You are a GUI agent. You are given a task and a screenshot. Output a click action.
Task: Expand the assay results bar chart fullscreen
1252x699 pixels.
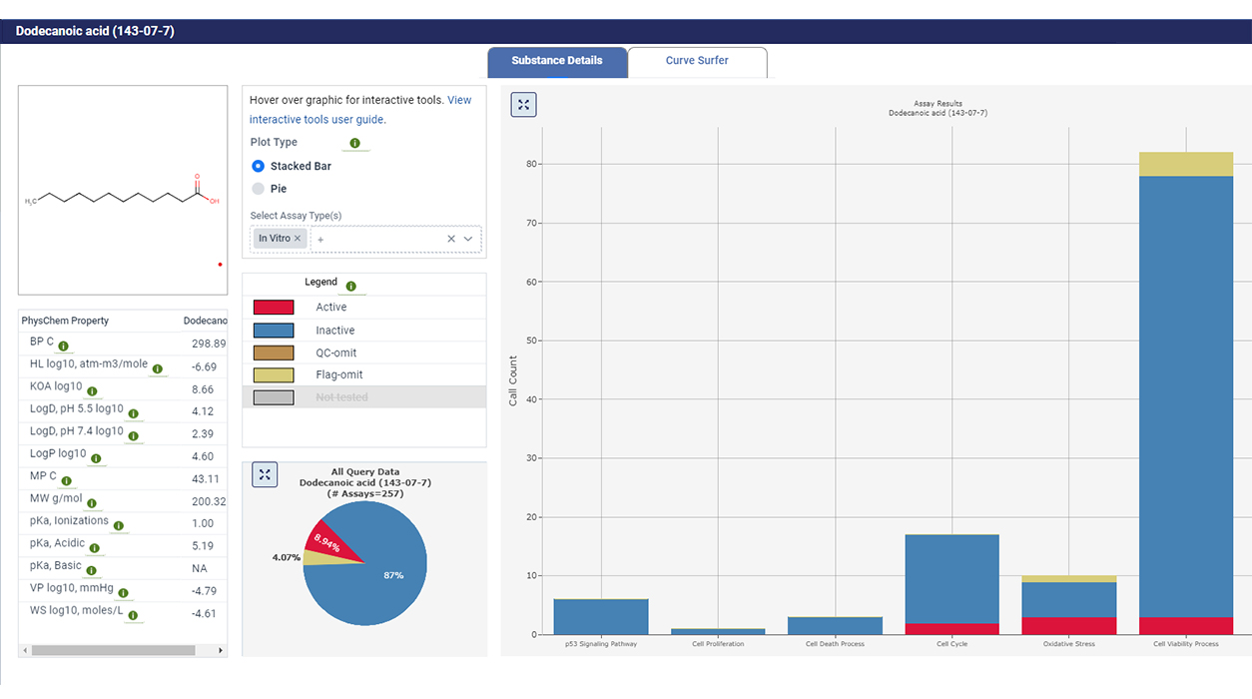click(x=523, y=105)
